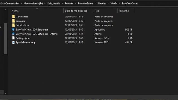Click the EasyAntiCheat_EOS_Setup.exe application icon
Image resolution: width=178 pixels, height=100 pixels.
coord(13,29)
